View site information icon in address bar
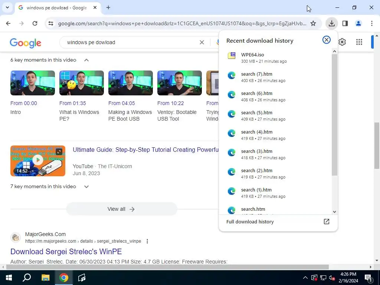This screenshot has height=285, width=380. pos(51,23)
